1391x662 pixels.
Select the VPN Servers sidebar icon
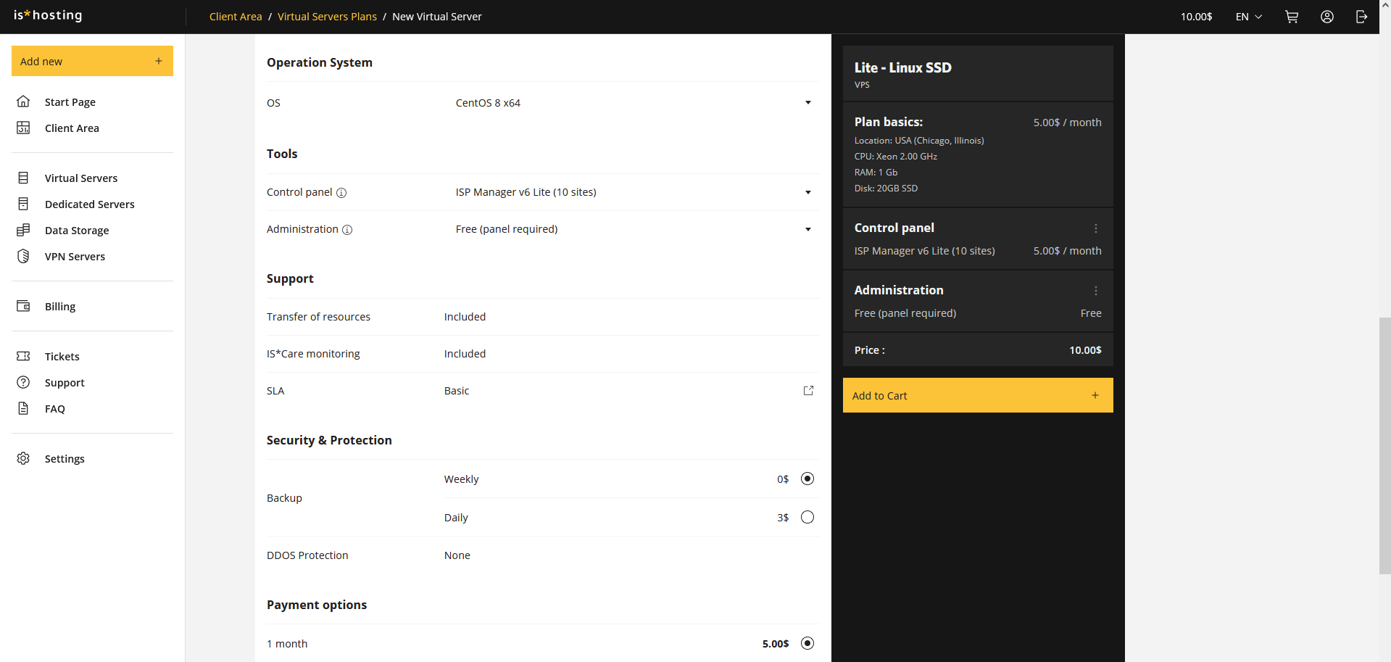point(23,256)
